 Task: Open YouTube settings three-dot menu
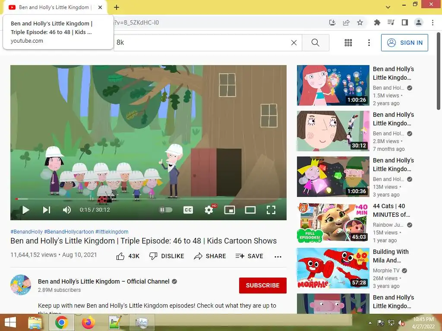(369, 43)
